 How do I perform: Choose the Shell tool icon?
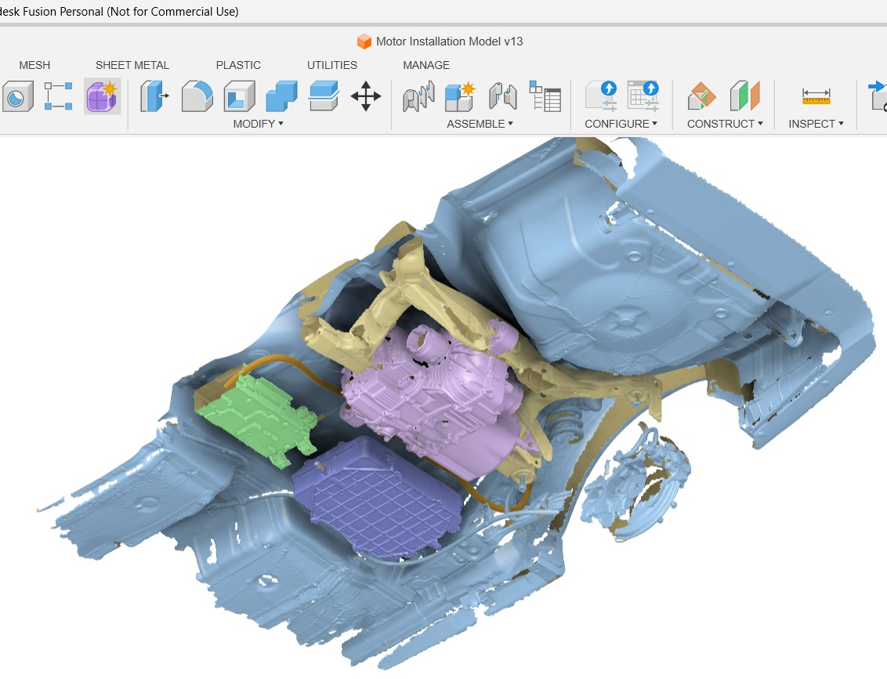pyautogui.click(x=239, y=97)
